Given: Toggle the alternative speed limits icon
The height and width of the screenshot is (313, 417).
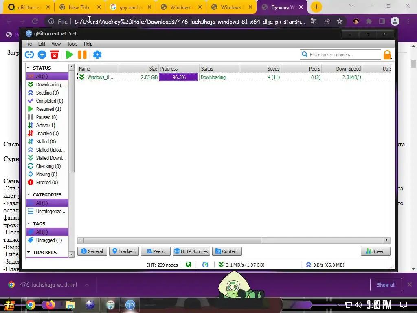Looking at the screenshot, I should click(205, 265).
